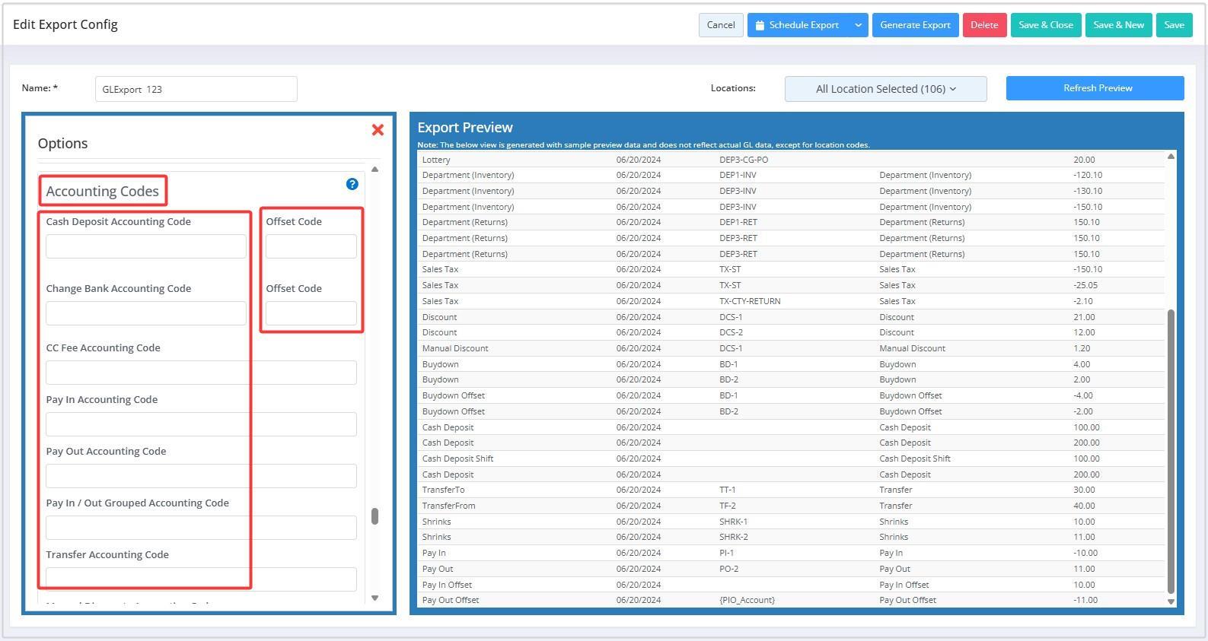Click the Export Preview scroll up arrow

[1171, 157]
